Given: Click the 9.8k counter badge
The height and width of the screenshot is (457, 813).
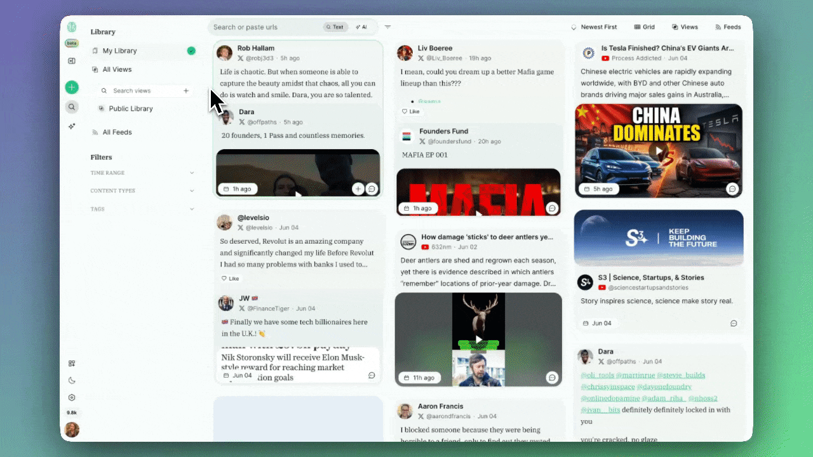Looking at the screenshot, I should coord(72,413).
